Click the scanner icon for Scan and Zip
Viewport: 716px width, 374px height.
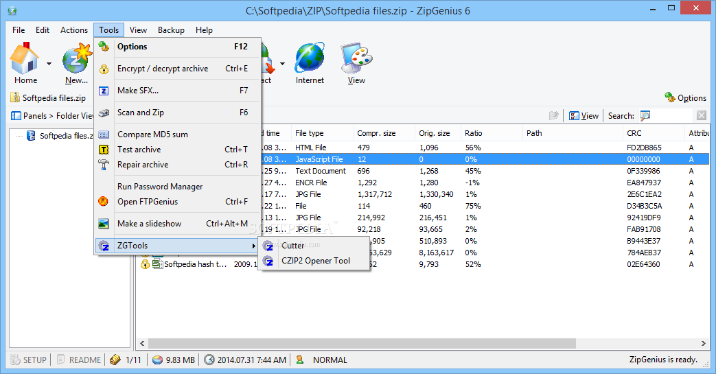click(104, 113)
